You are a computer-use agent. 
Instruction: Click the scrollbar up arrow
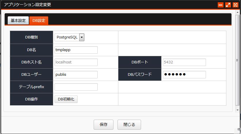(238, 12)
